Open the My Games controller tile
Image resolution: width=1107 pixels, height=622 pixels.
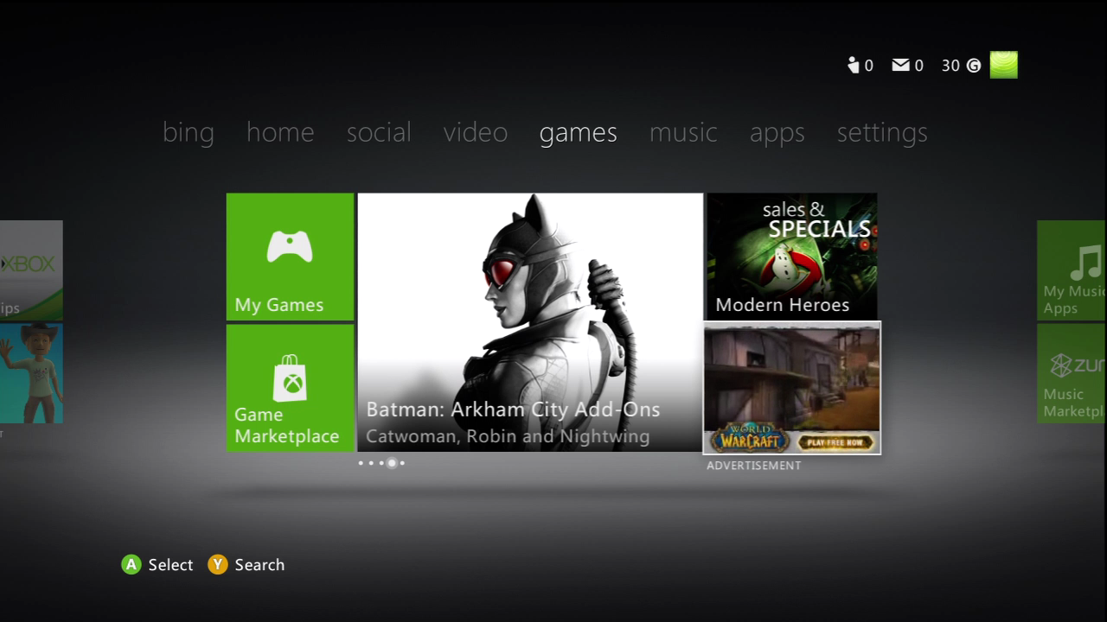point(290,257)
